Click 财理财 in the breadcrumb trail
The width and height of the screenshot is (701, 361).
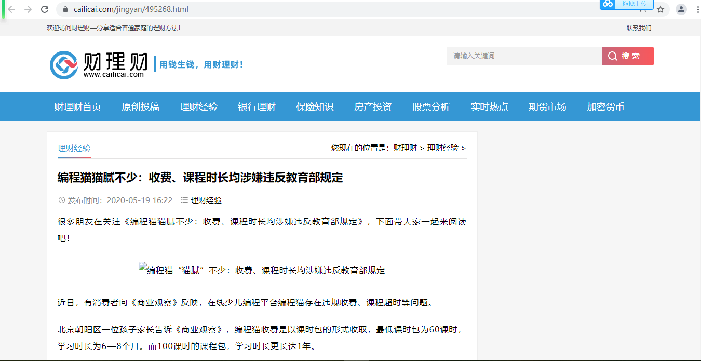tap(405, 148)
